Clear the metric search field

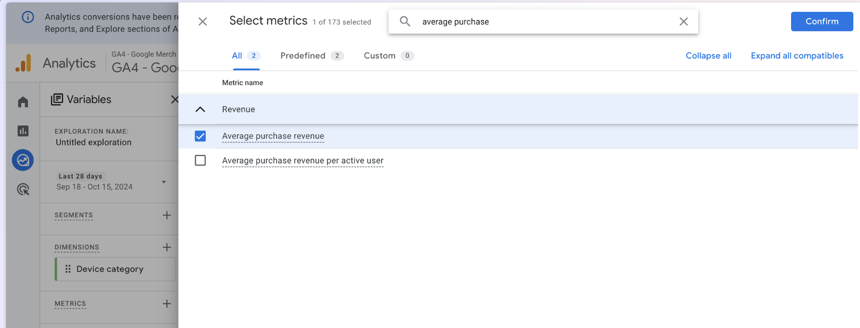684,21
